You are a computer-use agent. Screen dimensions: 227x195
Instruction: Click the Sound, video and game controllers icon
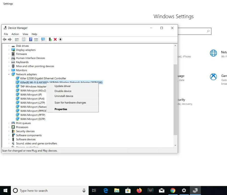(13, 143)
